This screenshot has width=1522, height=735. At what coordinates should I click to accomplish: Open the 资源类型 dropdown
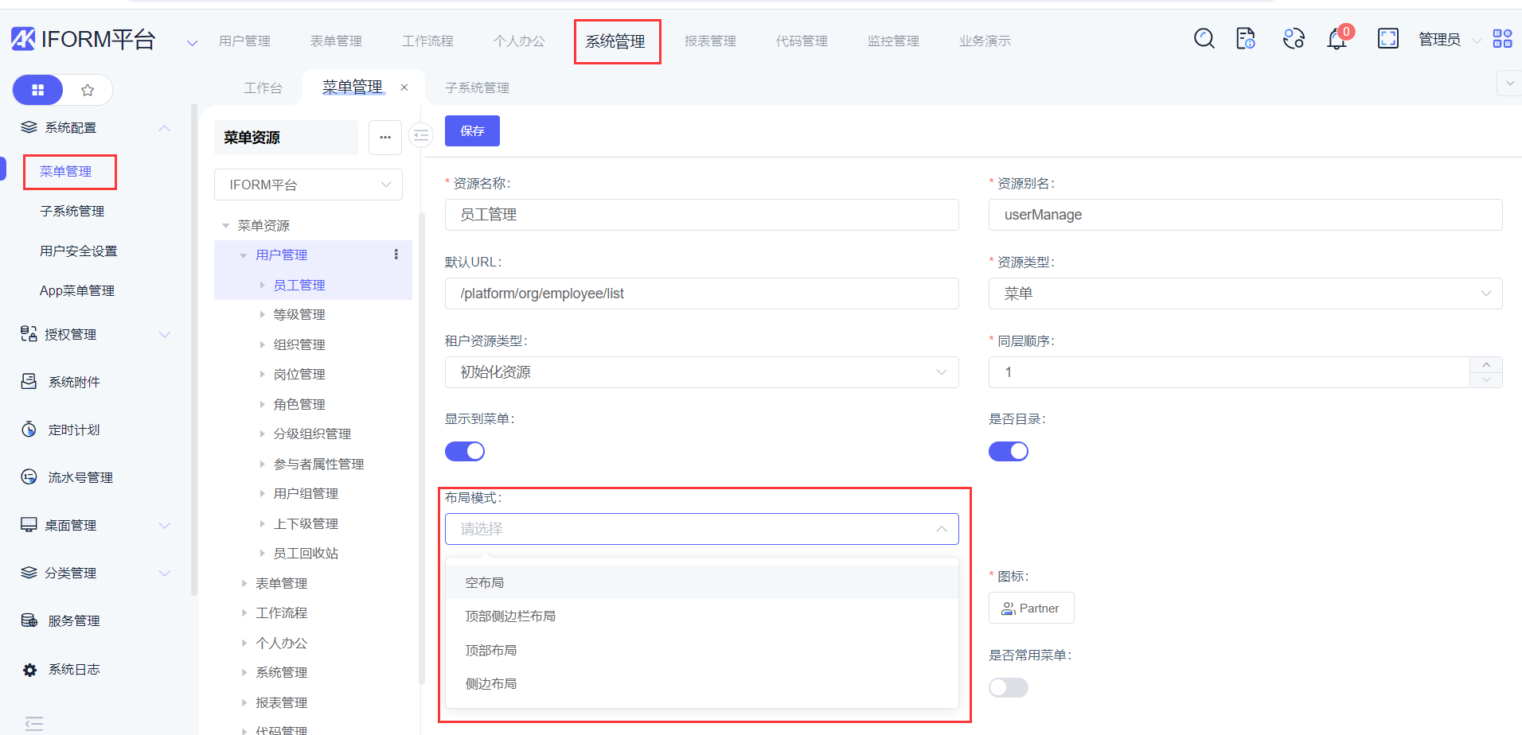1244,294
